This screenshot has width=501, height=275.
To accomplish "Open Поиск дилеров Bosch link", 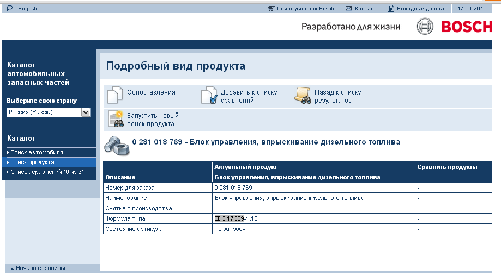I will coord(305,9).
